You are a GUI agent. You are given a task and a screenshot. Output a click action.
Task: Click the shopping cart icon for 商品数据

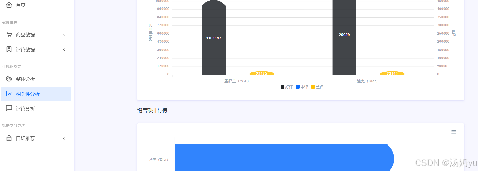[9, 35]
